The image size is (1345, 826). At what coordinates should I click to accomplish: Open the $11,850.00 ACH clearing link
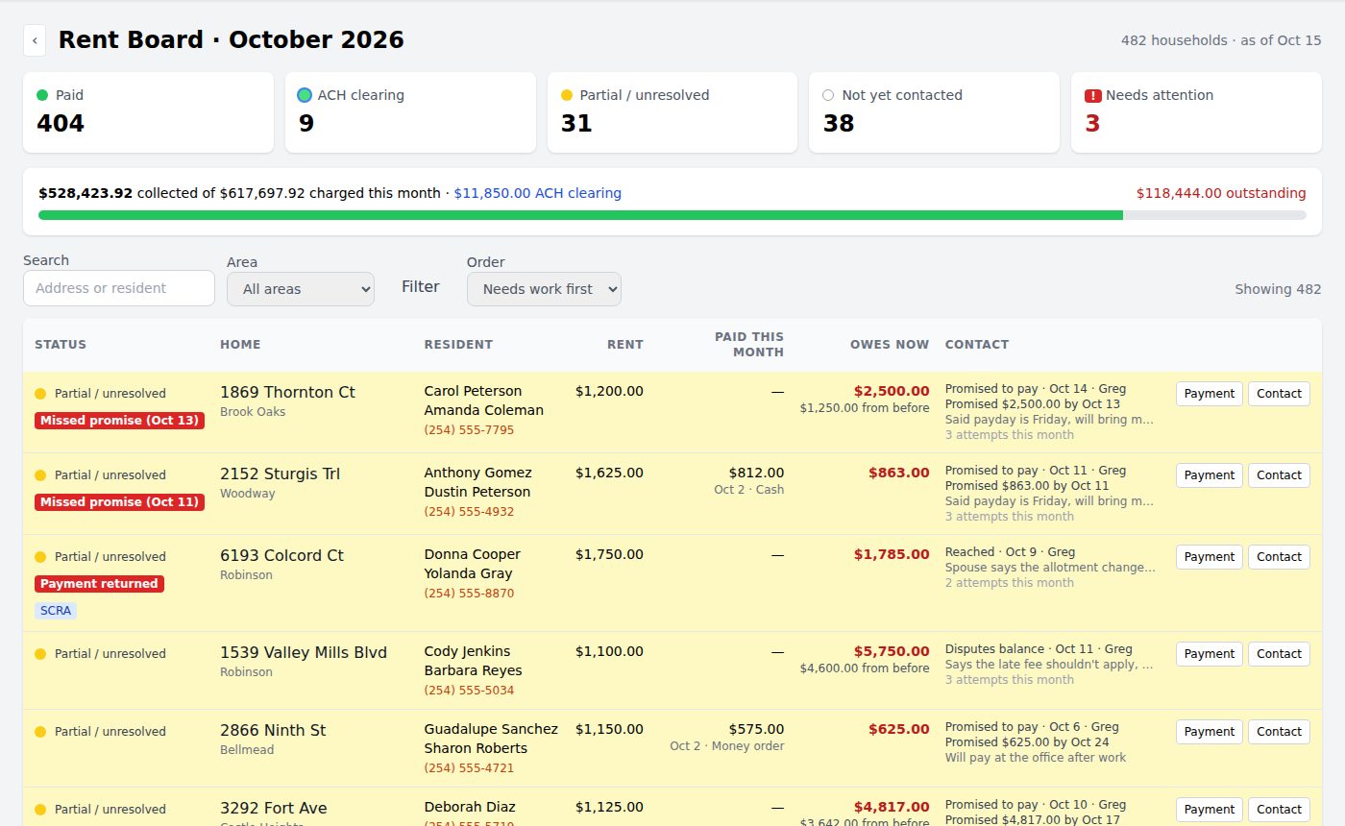click(x=538, y=193)
